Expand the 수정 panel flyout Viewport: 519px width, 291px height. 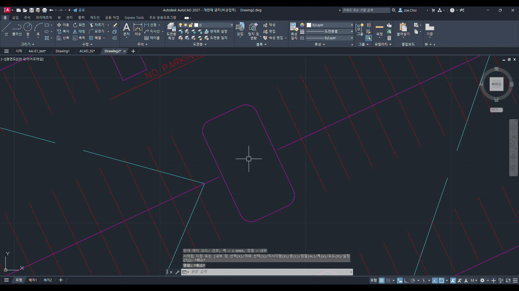(x=87, y=44)
